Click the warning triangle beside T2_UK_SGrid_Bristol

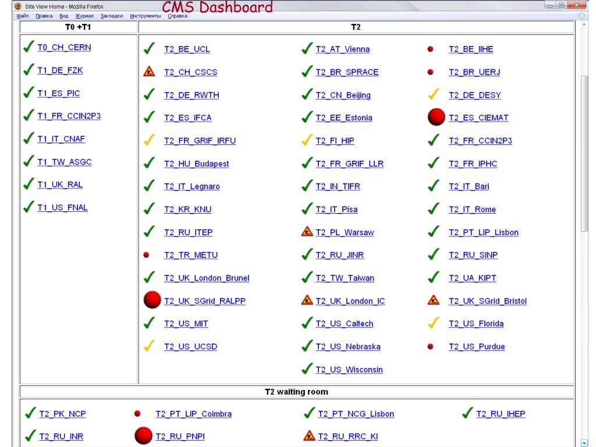click(x=433, y=300)
